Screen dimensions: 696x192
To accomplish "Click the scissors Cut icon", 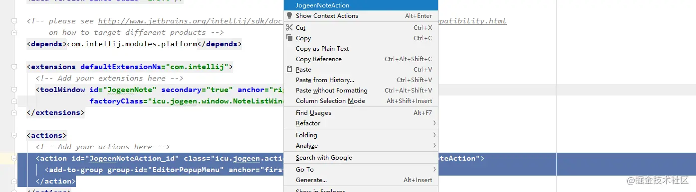I will pos(289,27).
